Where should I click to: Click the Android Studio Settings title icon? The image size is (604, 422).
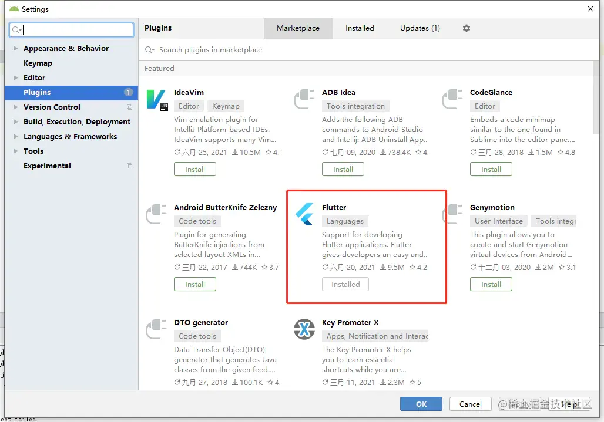click(14, 9)
